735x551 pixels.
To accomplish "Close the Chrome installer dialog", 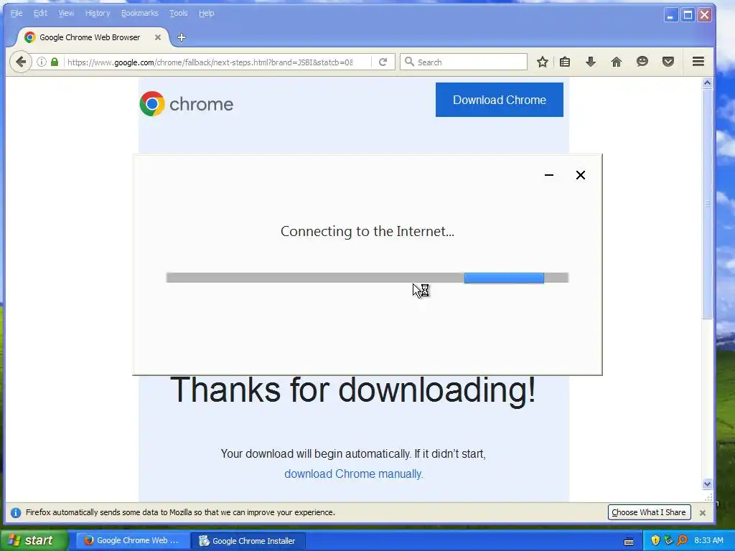I will [x=580, y=175].
